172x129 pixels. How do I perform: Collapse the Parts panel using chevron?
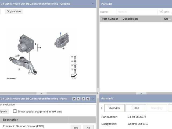[93, 99]
